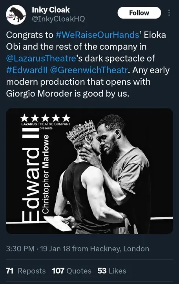179x284 pixels.
Task: Open the Inky Cloak display name
Action: click(51, 10)
